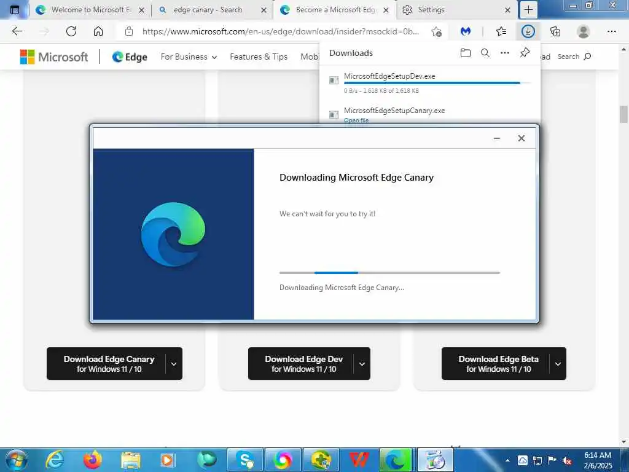The height and width of the screenshot is (472, 629).
Task: Click the page vertical scrollbar thumb
Action: point(623,114)
